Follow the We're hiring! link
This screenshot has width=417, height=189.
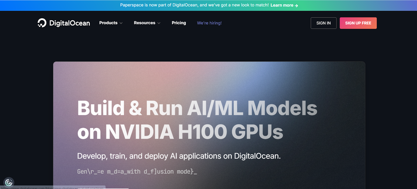(209, 23)
